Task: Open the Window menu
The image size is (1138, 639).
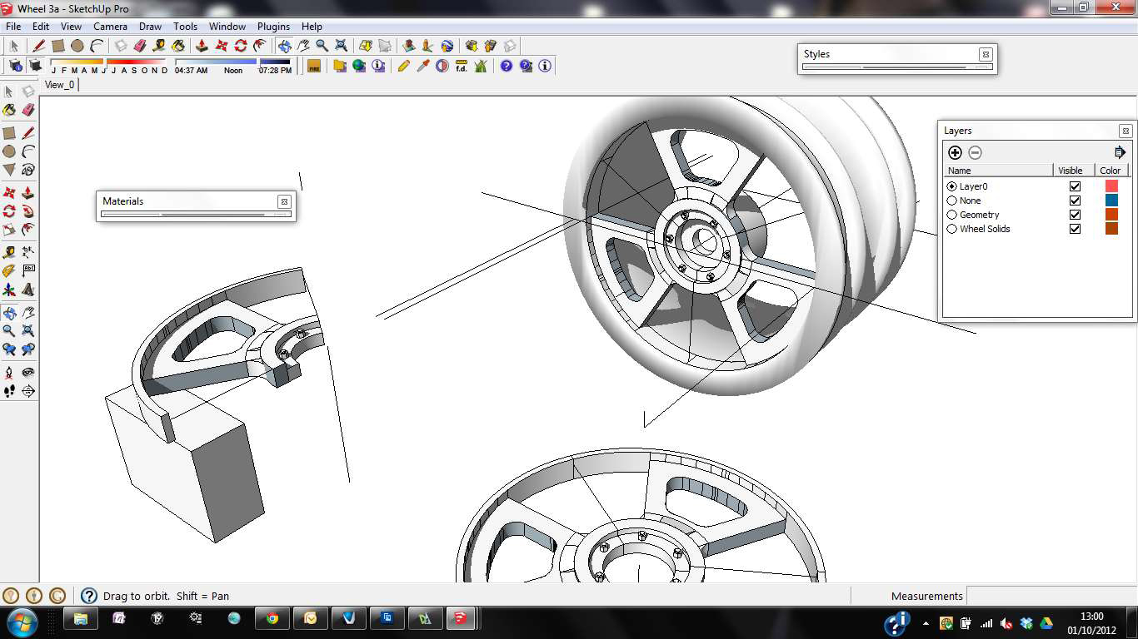Action: coord(227,27)
